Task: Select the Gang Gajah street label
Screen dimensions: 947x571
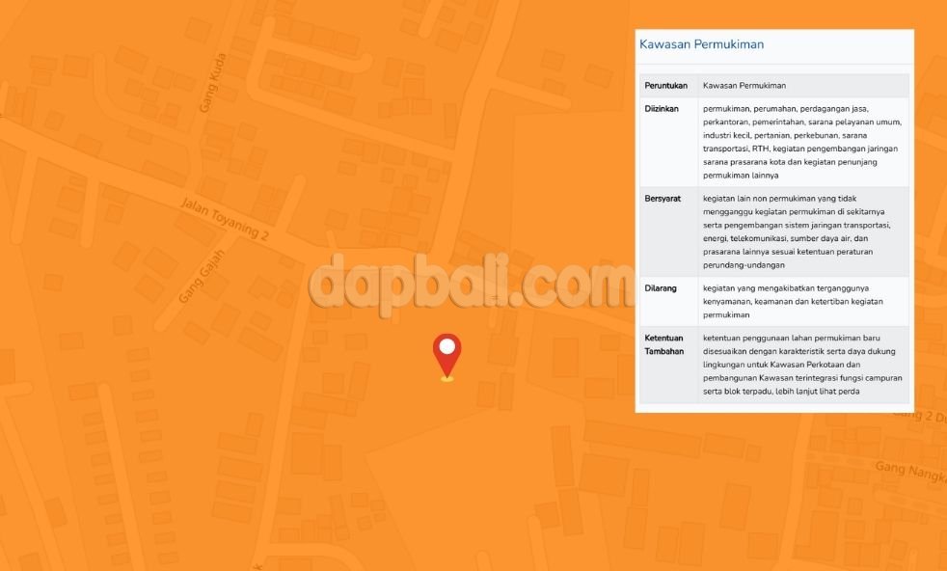Action: [202, 277]
